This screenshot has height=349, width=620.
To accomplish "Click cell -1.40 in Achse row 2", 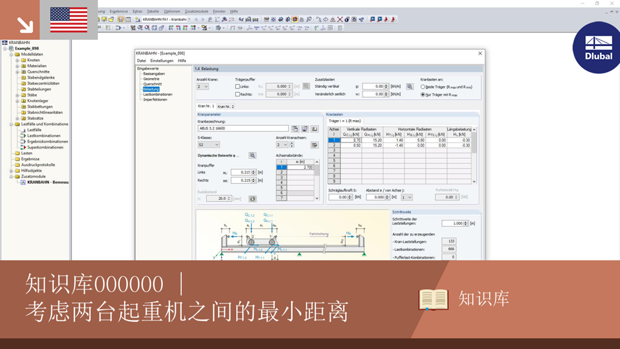I will [x=394, y=145].
